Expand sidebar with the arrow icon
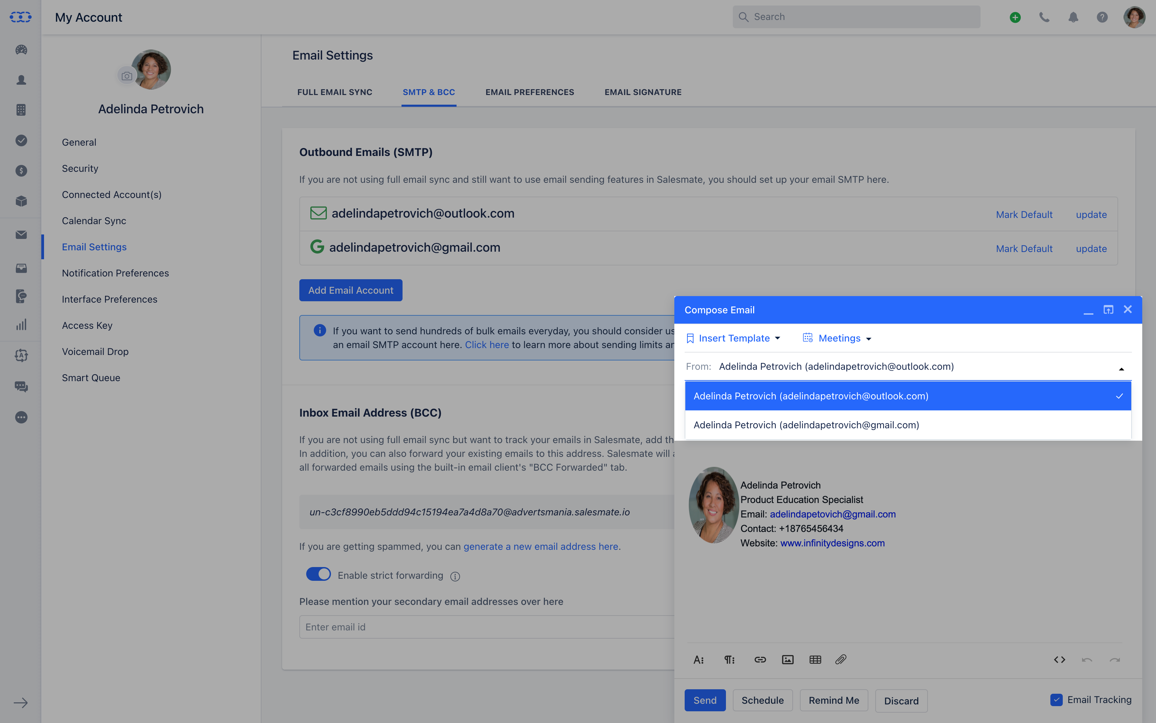The height and width of the screenshot is (723, 1156). (21, 702)
